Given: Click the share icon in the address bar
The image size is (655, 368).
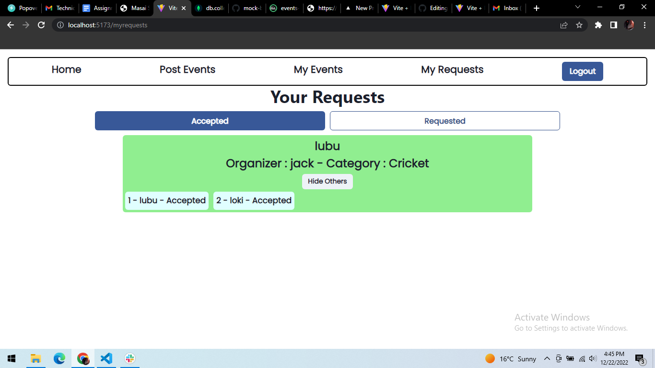Looking at the screenshot, I should coord(564,24).
